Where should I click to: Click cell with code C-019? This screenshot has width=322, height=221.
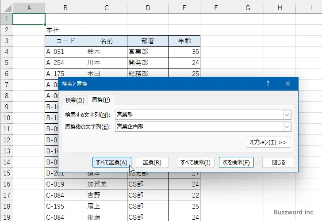(x=65, y=184)
